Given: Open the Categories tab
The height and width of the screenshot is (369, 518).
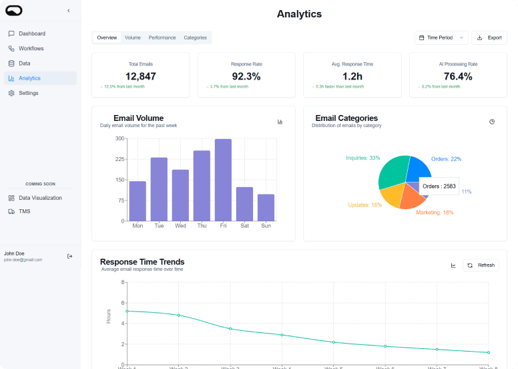Looking at the screenshot, I should (x=195, y=37).
